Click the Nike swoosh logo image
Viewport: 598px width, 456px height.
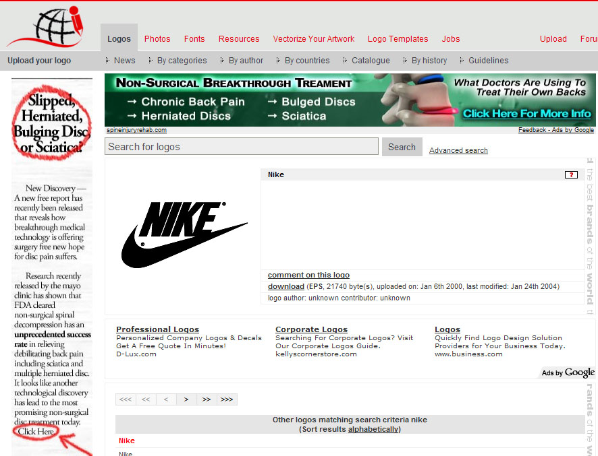pyautogui.click(x=184, y=234)
